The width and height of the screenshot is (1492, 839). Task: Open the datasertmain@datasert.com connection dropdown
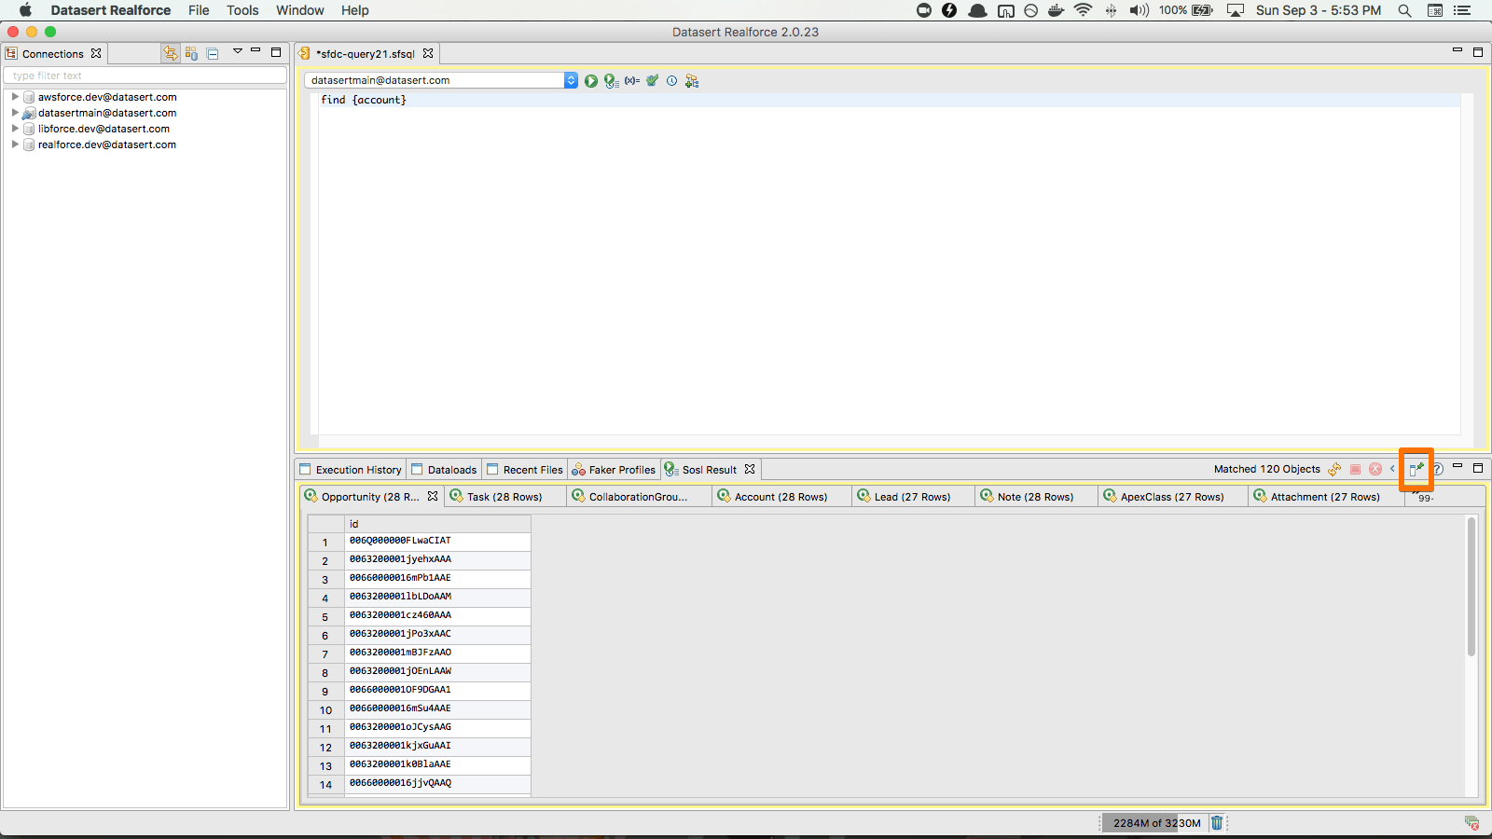pyautogui.click(x=571, y=81)
